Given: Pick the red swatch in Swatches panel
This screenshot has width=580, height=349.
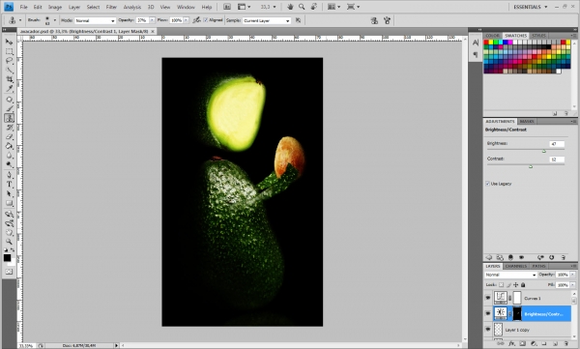Looking at the screenshot, I should coord(486,43).
